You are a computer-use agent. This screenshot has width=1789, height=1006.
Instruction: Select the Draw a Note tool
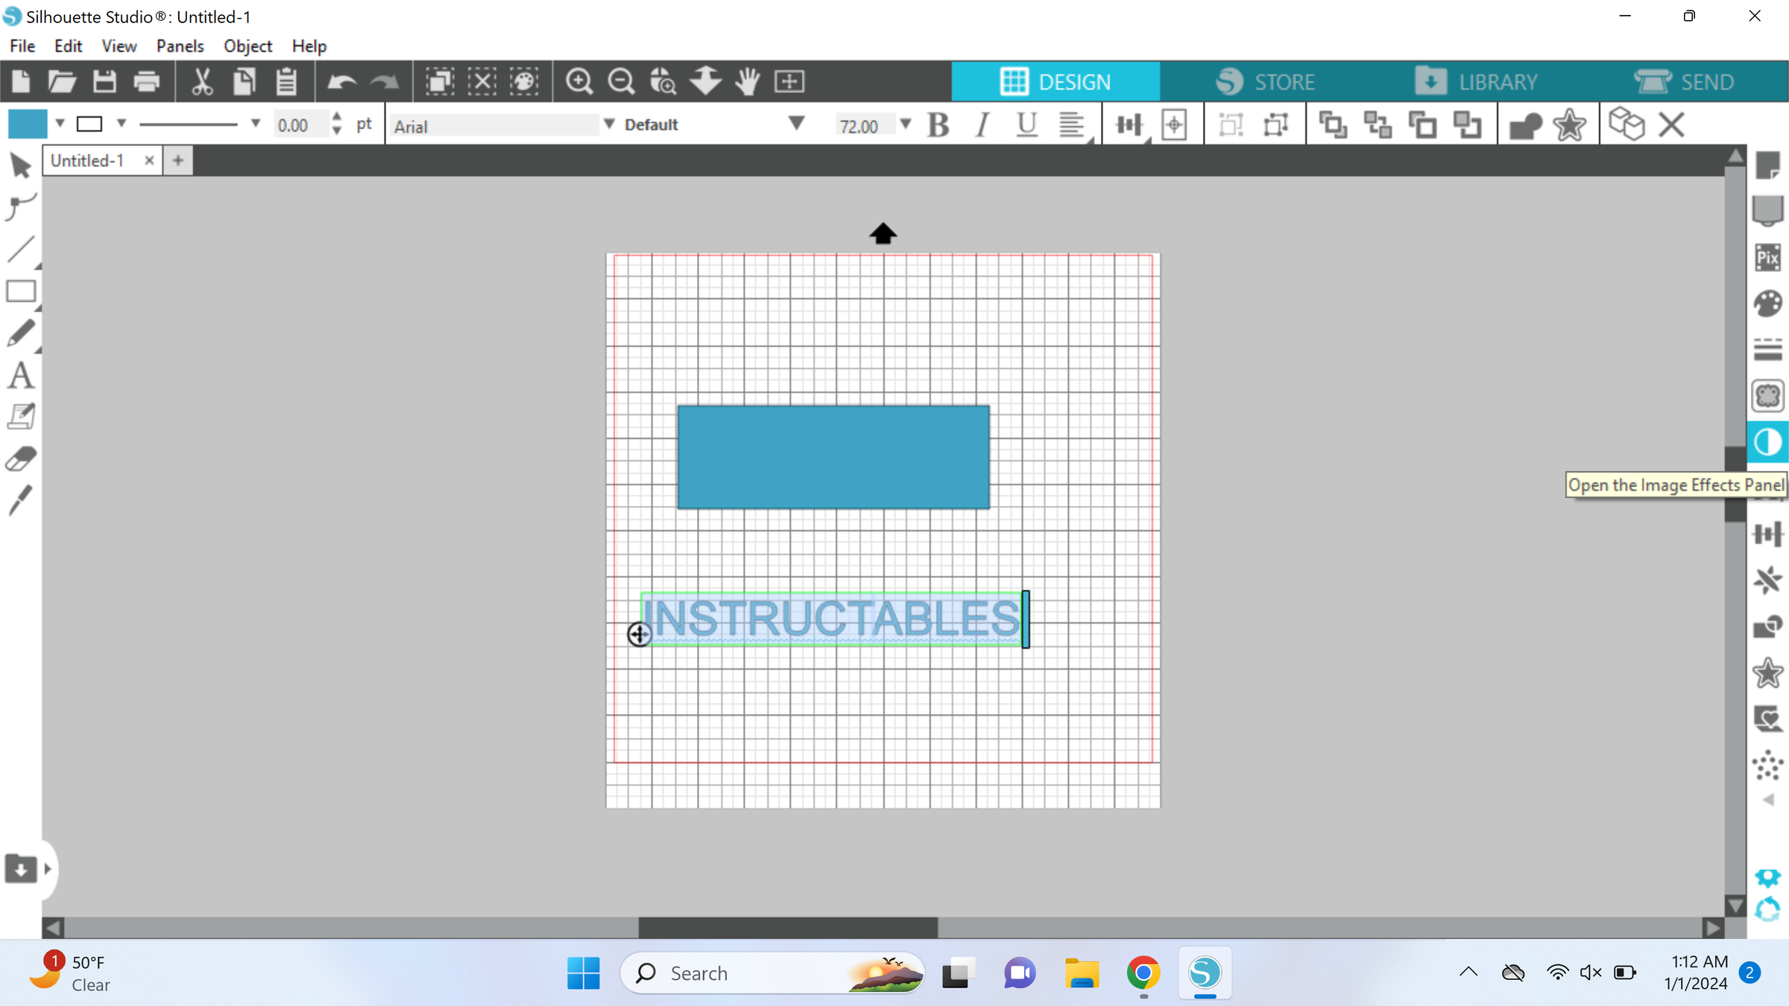pos(21,417)
